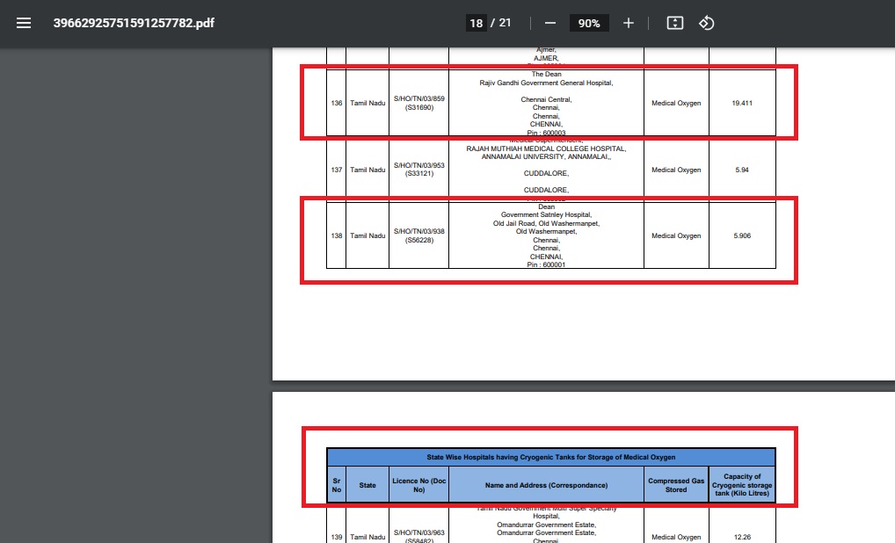The height and width of the screenshot is (543, 895).
Task: Click the page number field showing 18
Action: (x=476, y=24)
